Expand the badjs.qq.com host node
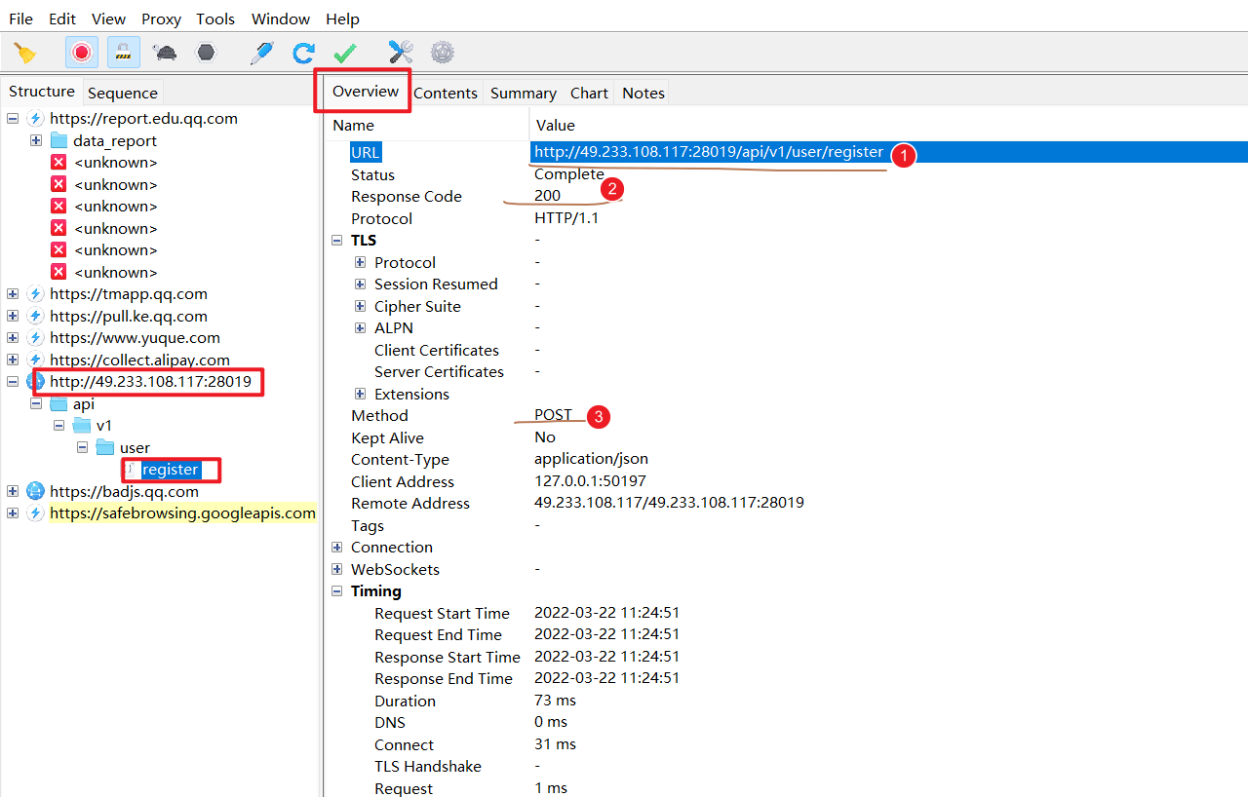 click(13, 491)
